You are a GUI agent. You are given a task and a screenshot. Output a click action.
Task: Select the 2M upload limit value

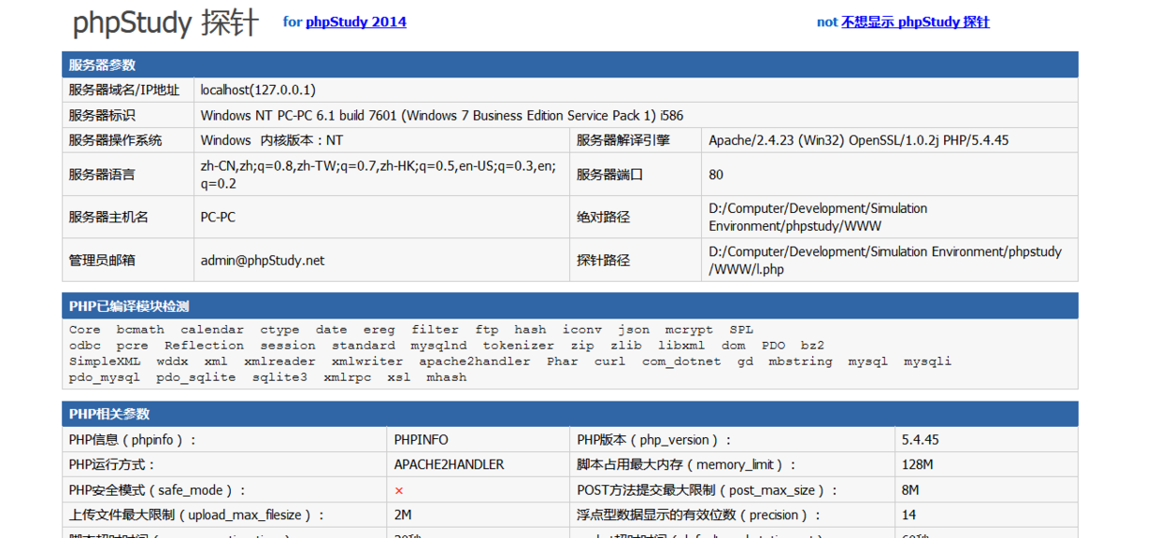pyautogui.click(x=403, y=515)
